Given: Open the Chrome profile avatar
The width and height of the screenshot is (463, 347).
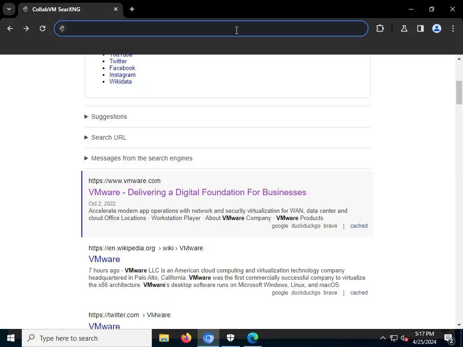Looking at the screenshot, I should [437, 28].
